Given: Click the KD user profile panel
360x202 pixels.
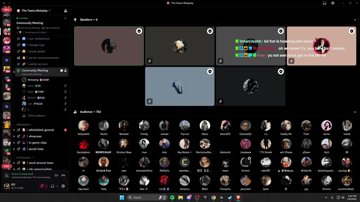Looking at the screenshot, I should pos(21,186).
